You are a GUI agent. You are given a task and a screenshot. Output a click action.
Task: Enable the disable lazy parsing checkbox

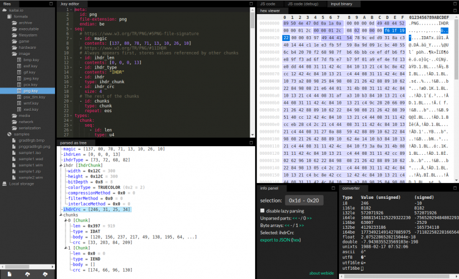click(263, 210)
